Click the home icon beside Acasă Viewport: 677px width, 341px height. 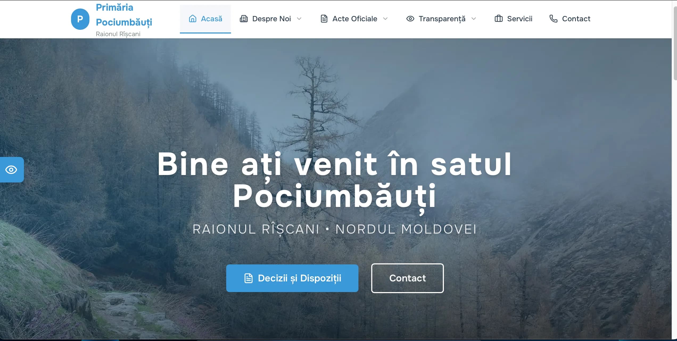192,19
